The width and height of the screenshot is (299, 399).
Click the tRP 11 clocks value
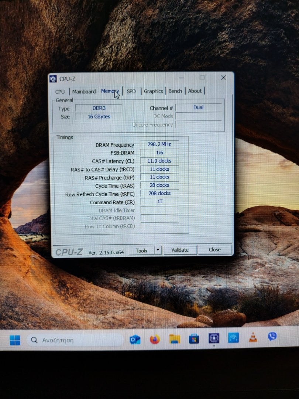(x=159, y=177)
